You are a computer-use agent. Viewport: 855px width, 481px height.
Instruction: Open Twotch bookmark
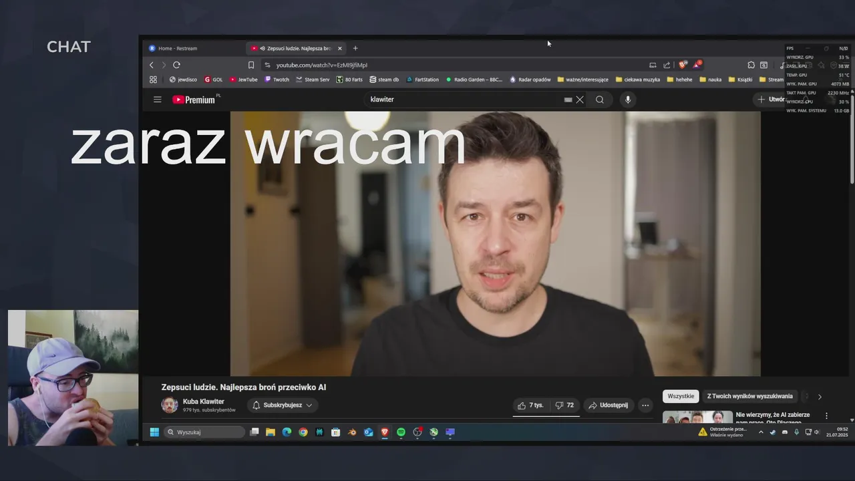pos(277,79)
